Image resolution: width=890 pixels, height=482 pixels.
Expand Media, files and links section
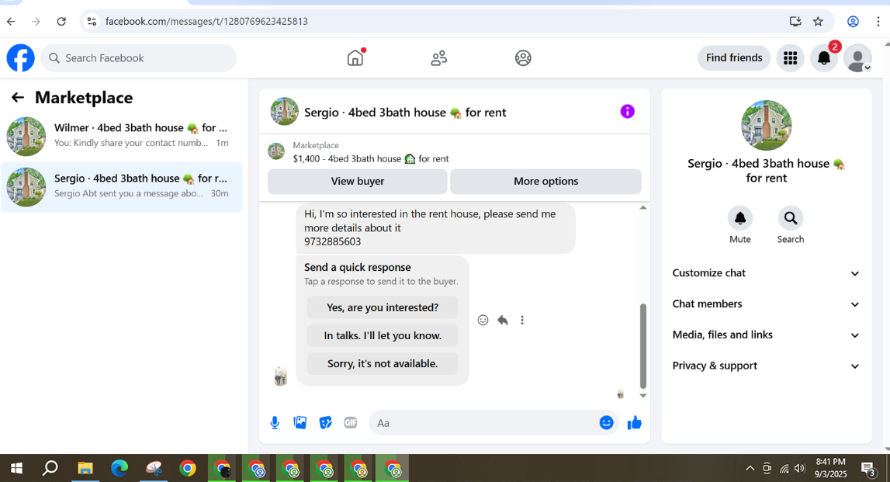766,335
